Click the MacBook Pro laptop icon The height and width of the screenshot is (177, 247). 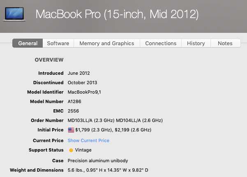click(14, 14)
